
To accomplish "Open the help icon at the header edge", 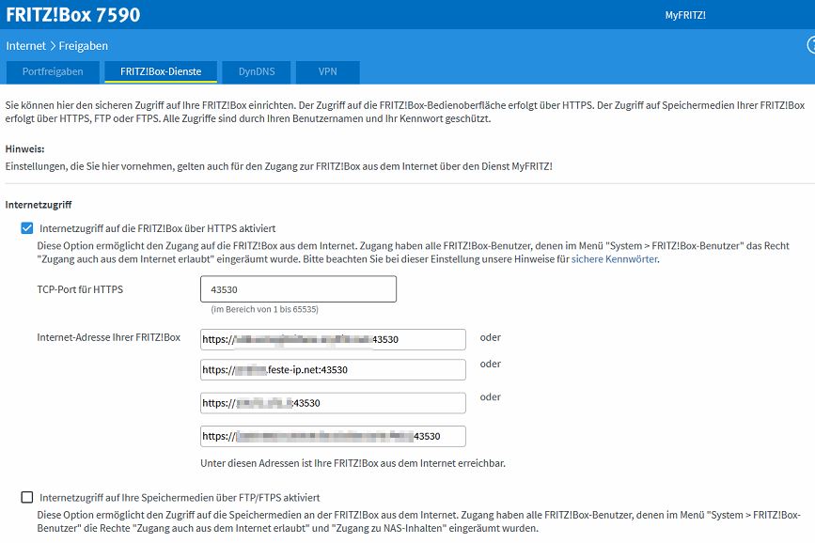I will tap(811, 45).
